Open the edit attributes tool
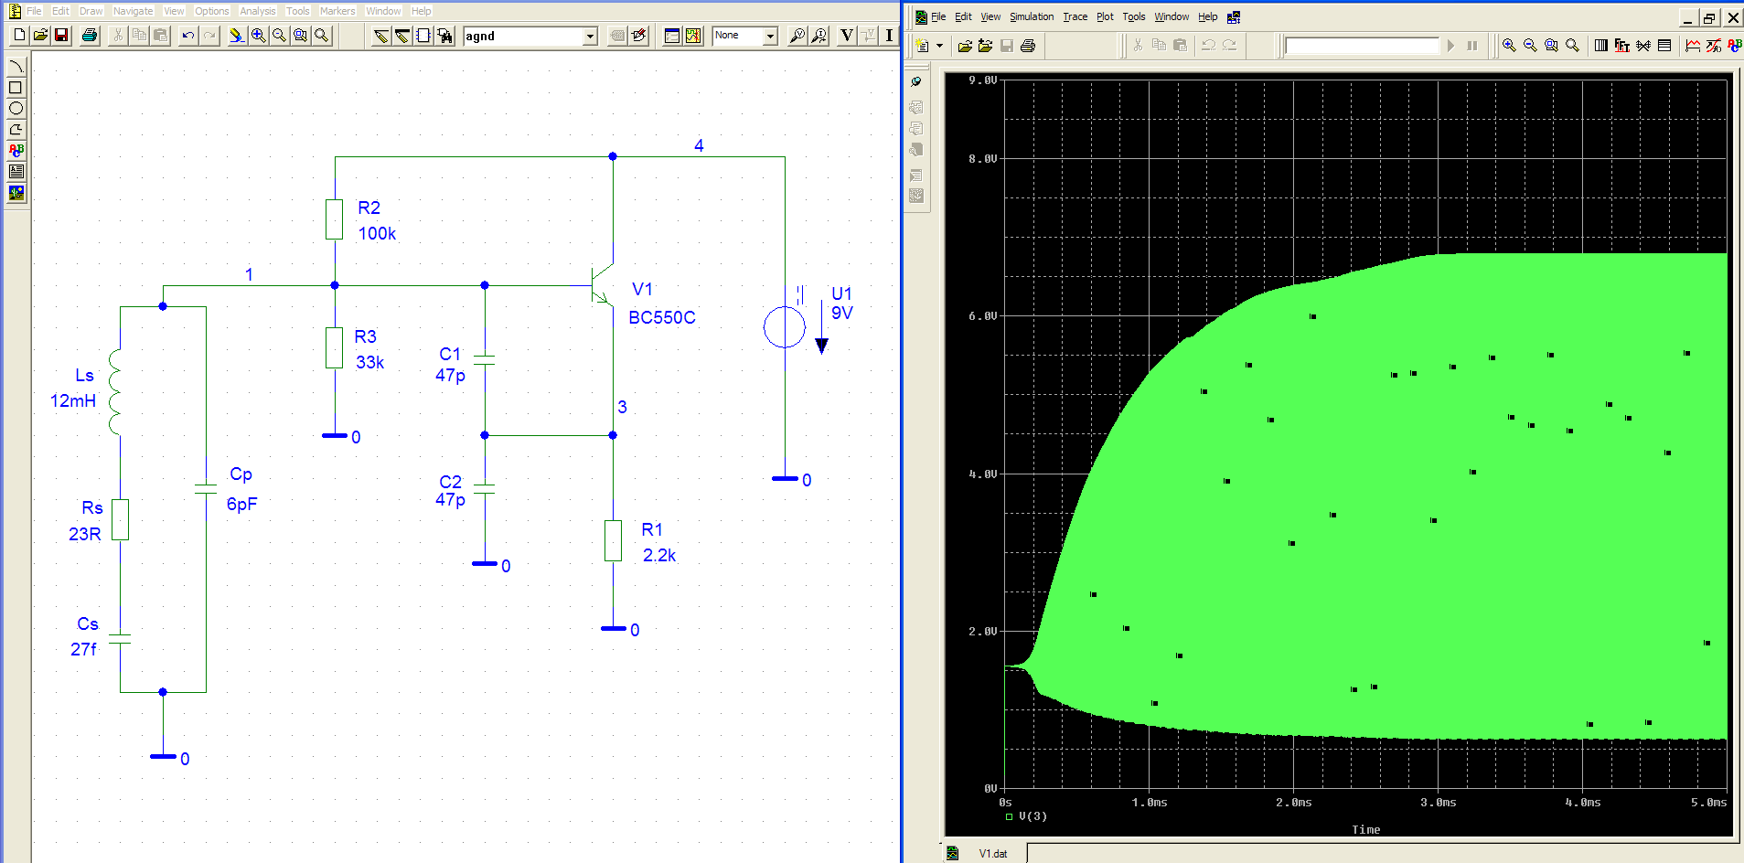This screenshot has width=1744, height=863. pyautogui.click(x=618, y=36)
